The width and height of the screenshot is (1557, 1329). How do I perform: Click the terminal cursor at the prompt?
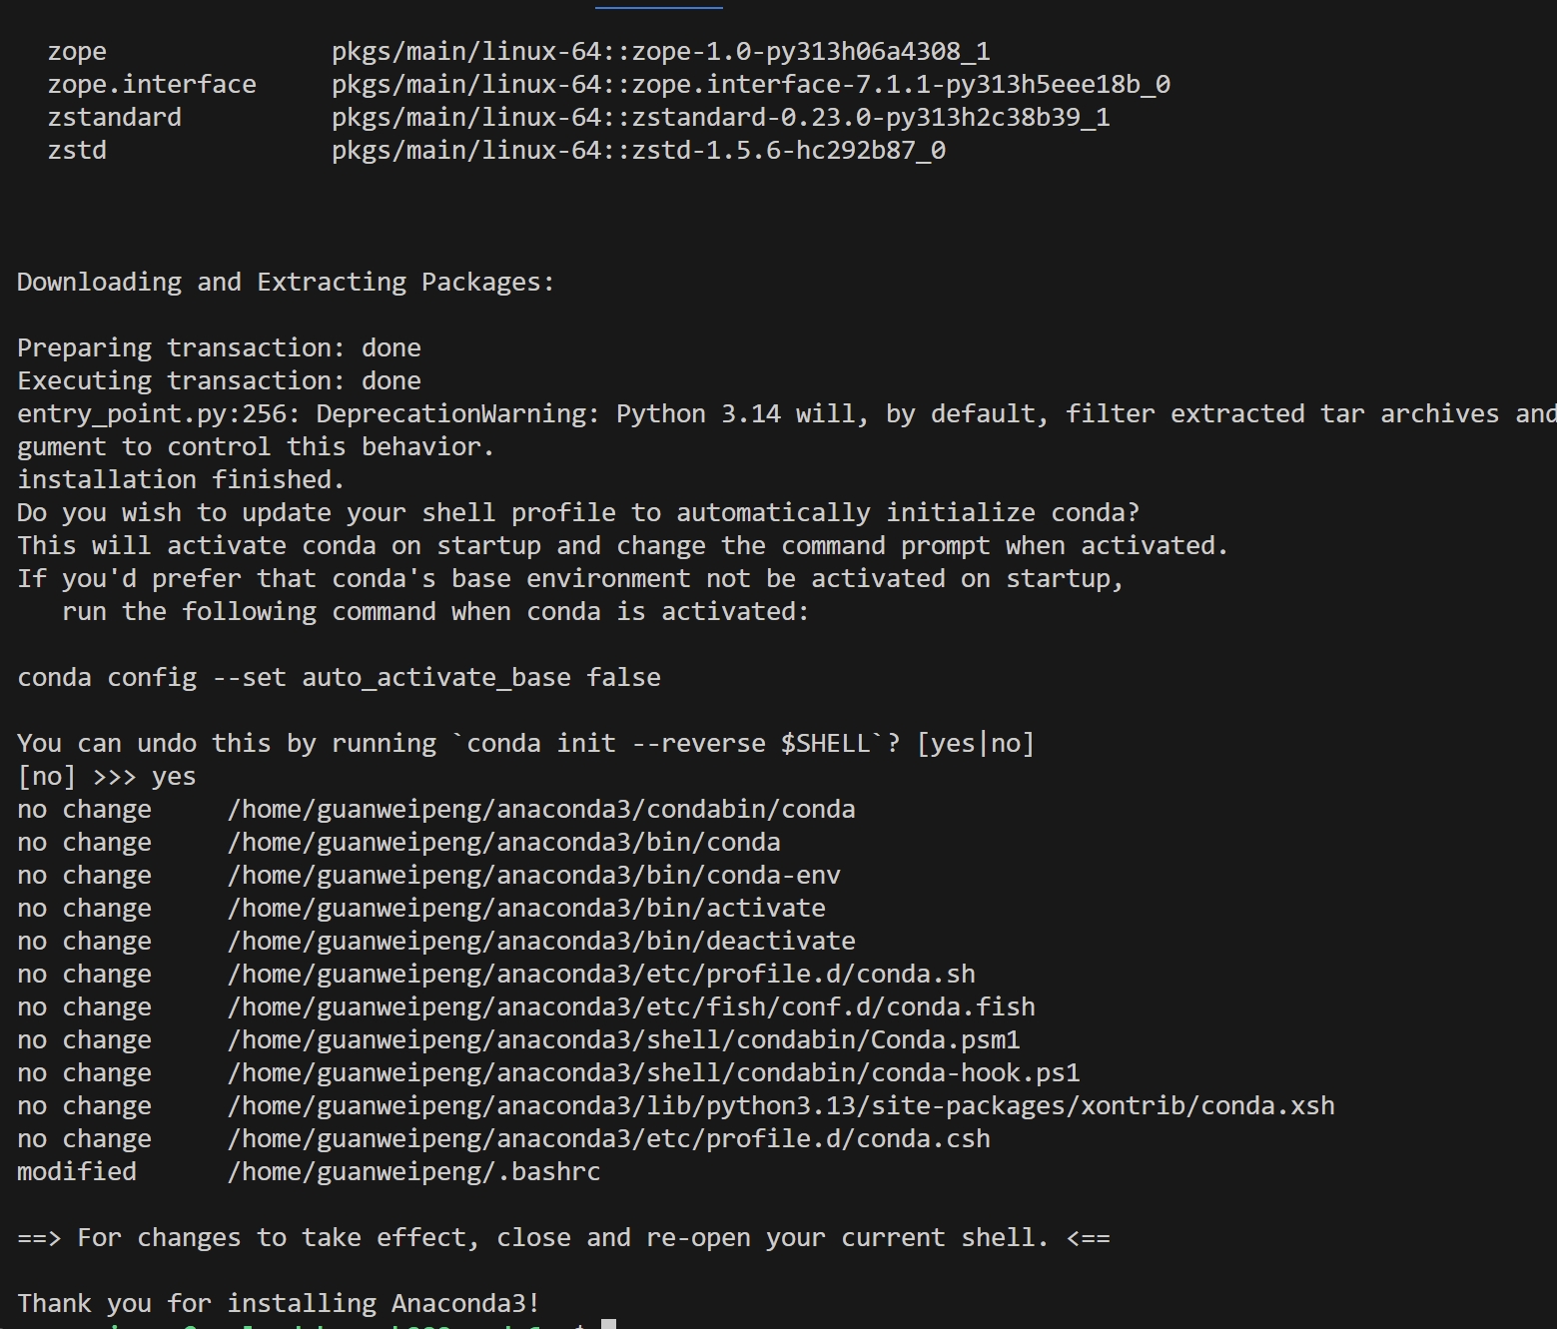pos(608,1324)
